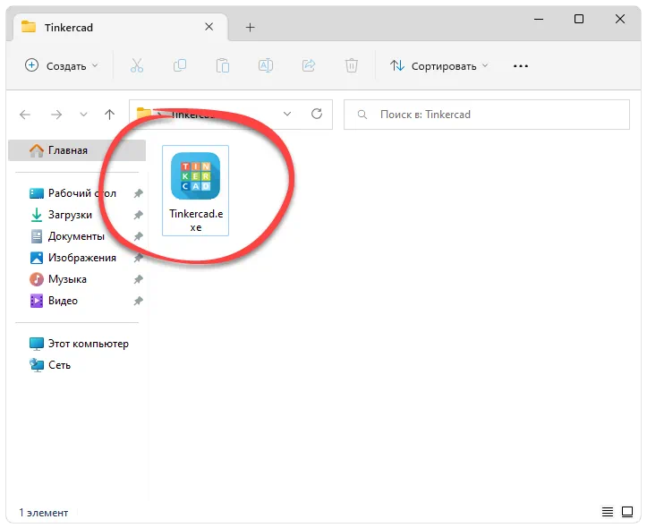647x528 pixels.
Task: Select Главная in the navigation pane
Action: 77,150
